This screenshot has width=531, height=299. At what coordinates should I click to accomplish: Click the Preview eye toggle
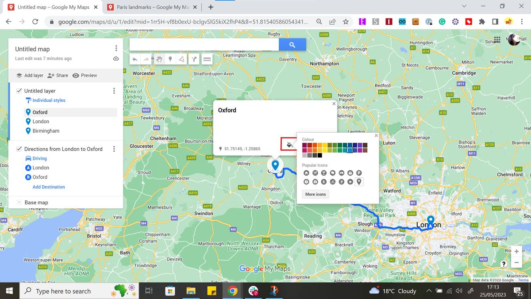[x=75, y=75]
